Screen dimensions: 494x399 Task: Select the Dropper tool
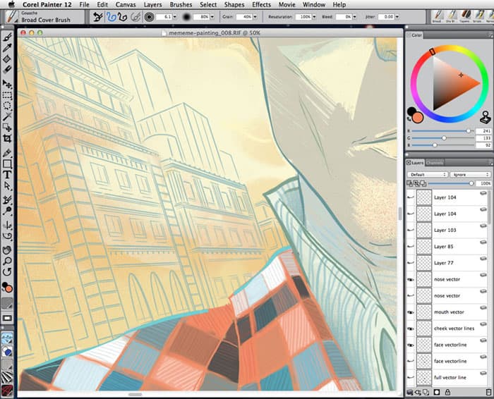[x=7, y=48]
